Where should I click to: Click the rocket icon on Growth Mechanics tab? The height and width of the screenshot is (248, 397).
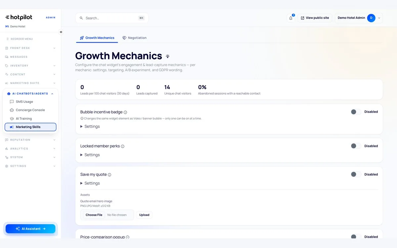click(x=82, y=38)
